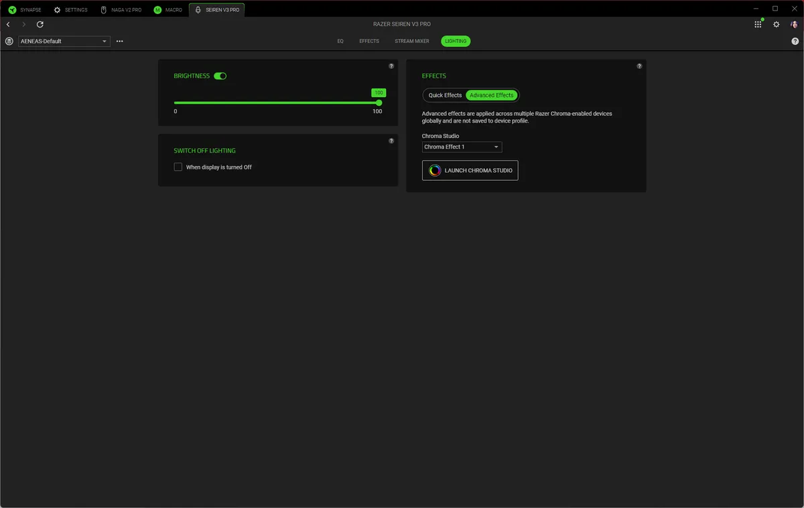
Task: Switch to the Settings tab
Action: [70, 10]
